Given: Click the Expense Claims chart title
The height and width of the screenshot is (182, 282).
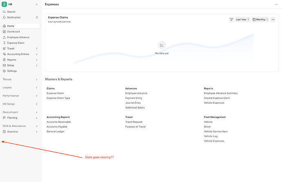Looking at the screenshot, I should [x=58, y=18].
